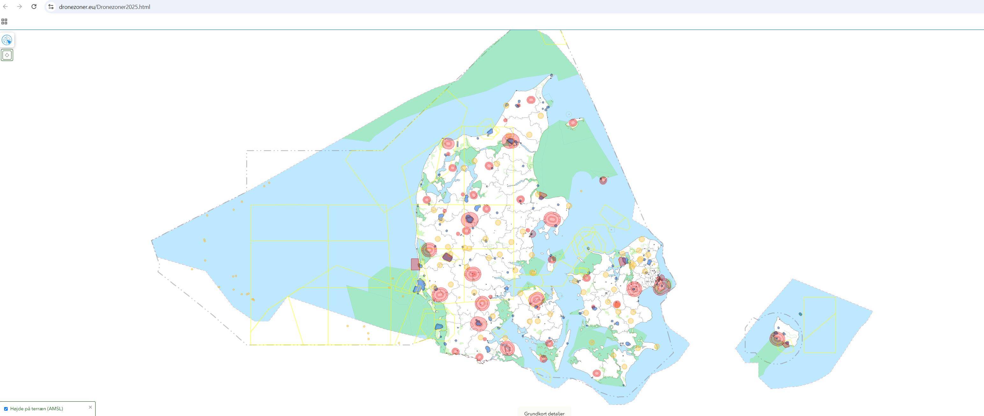The width and height of the screenshot is (984, 416).
Task: Click the locate-me crosshair button
Action: pos(7,55)
